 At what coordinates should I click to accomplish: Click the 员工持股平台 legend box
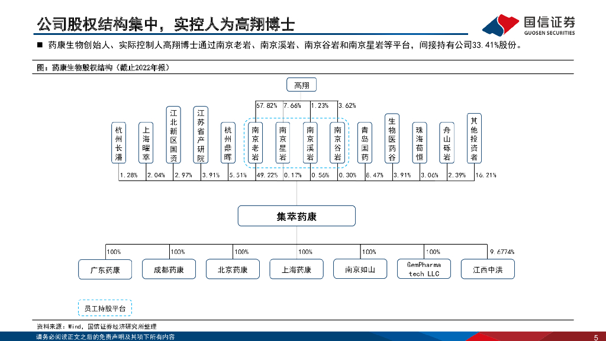click(105, 308)
